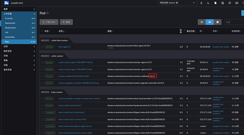
Task: Expand the 集群 sidebar section
Action: 19,9
